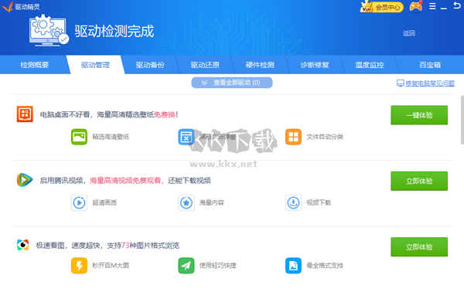
Task: Click the 海量高清视频免费观看 red text
Action: pyautogui.click(x=125, y=181)
